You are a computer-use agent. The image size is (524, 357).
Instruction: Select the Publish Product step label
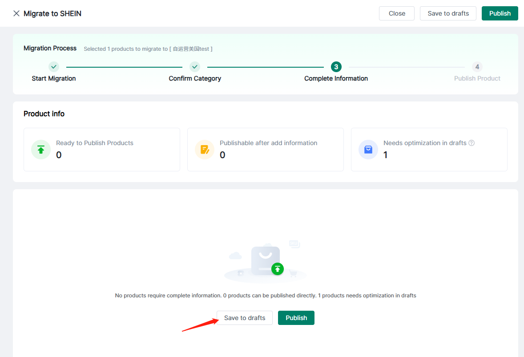click(477, 78)
